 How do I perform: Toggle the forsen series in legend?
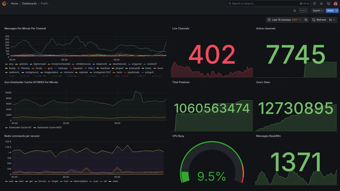[x=39, y=68]
